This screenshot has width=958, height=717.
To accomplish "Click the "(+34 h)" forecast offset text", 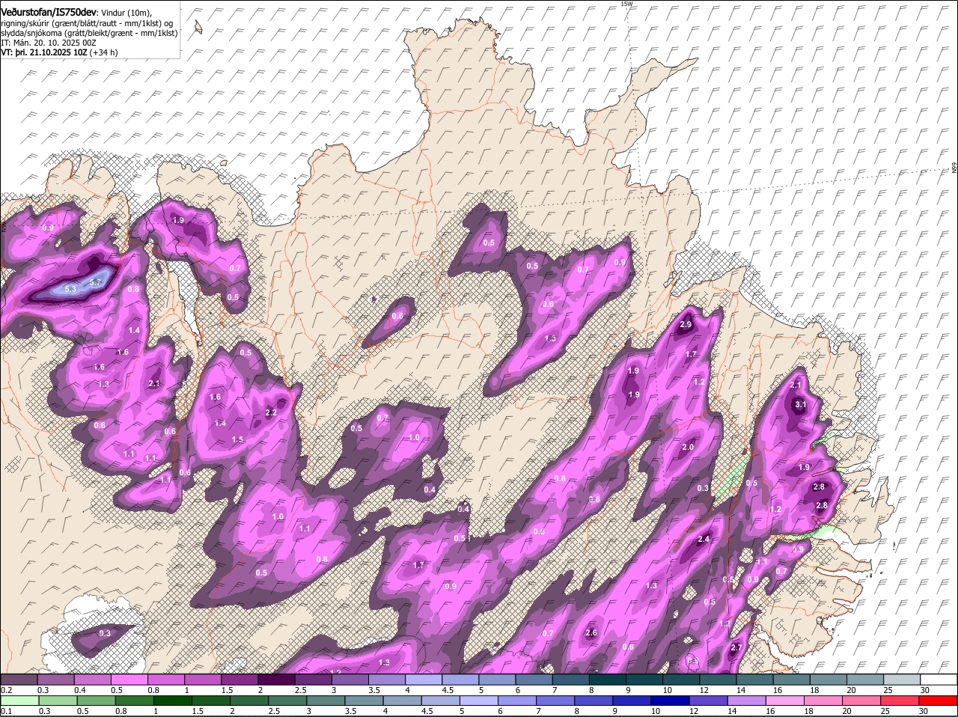I will [103, 52].
